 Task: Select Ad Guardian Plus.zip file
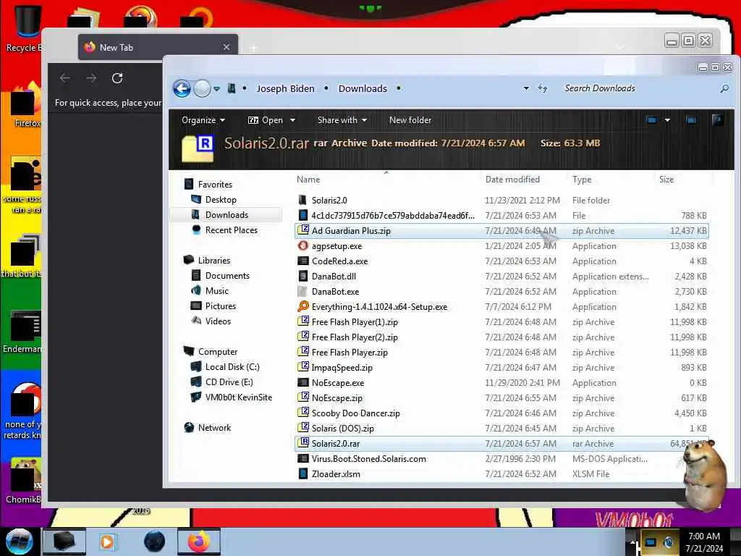[501, 231]
